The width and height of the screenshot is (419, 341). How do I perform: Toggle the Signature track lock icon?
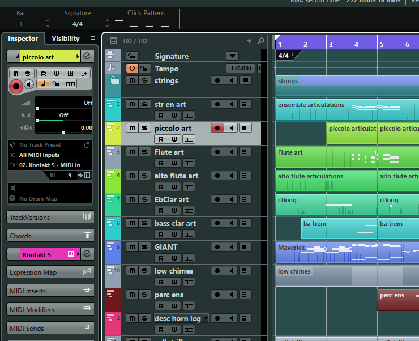point(132,56)
